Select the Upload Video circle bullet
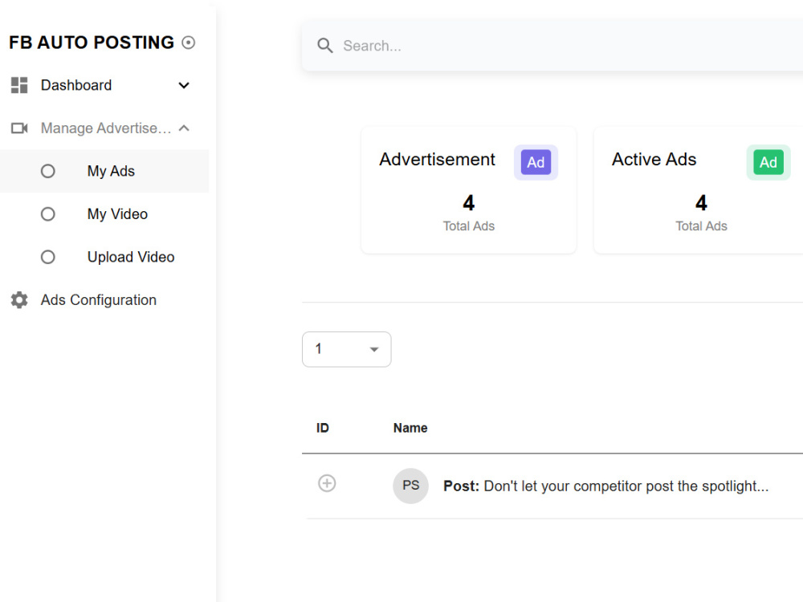The width and height of the screenshot is (803, 602). pos(47,257)
